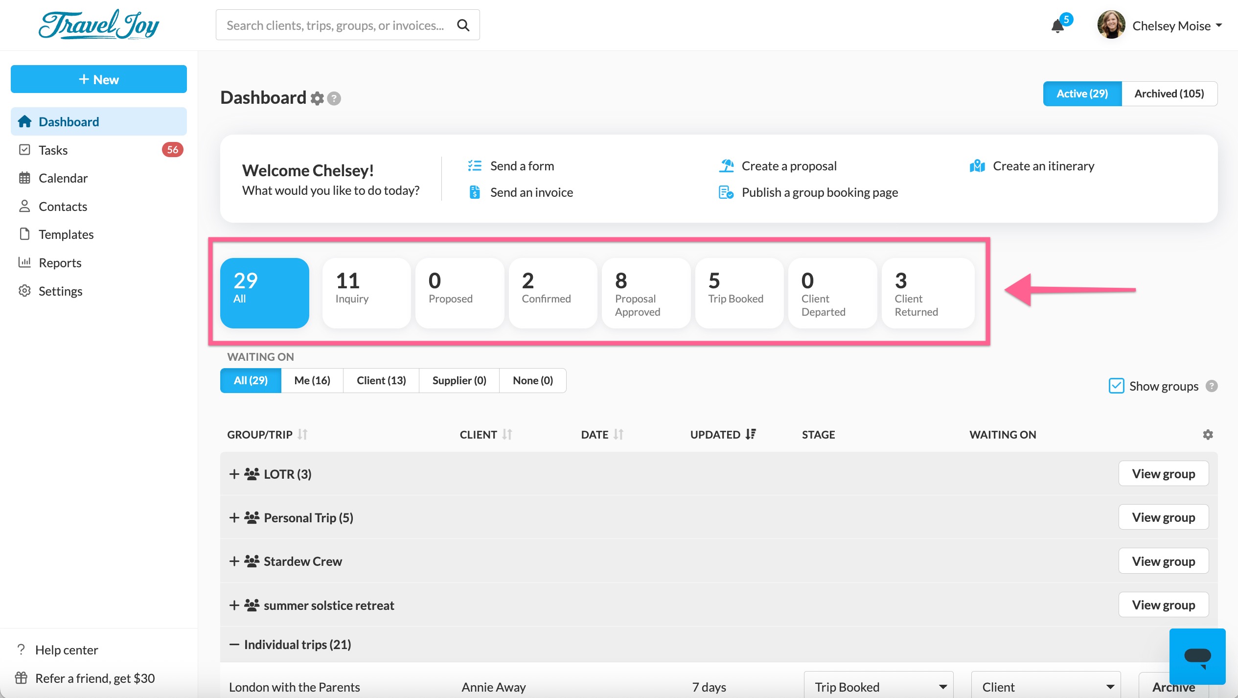
Task: Click the Show groups help icon
Action: [1212, 386]
